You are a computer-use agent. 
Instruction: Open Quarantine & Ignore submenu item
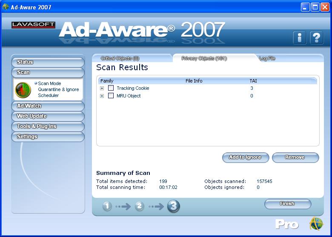point(58,89)
